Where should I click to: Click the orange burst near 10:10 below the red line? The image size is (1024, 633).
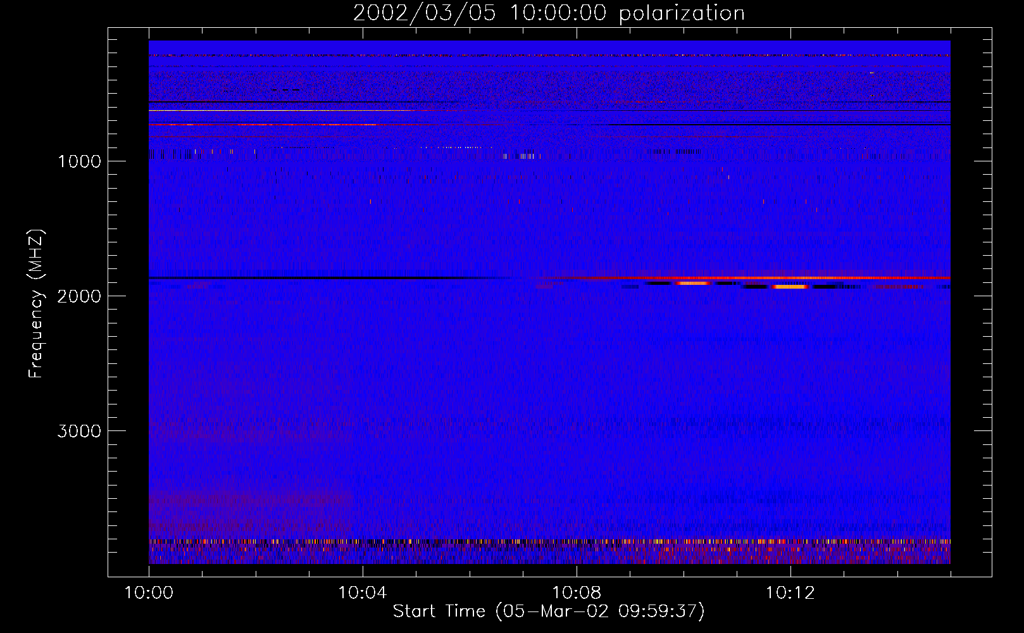[693, 283]
